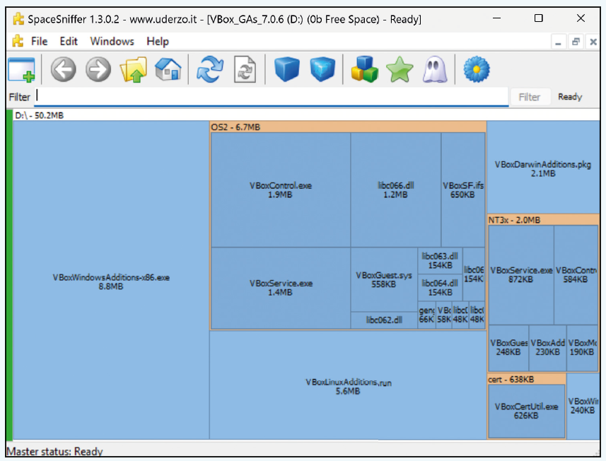Minimize the inner document window
606x461 pixels.
click(x=558, y=42)
